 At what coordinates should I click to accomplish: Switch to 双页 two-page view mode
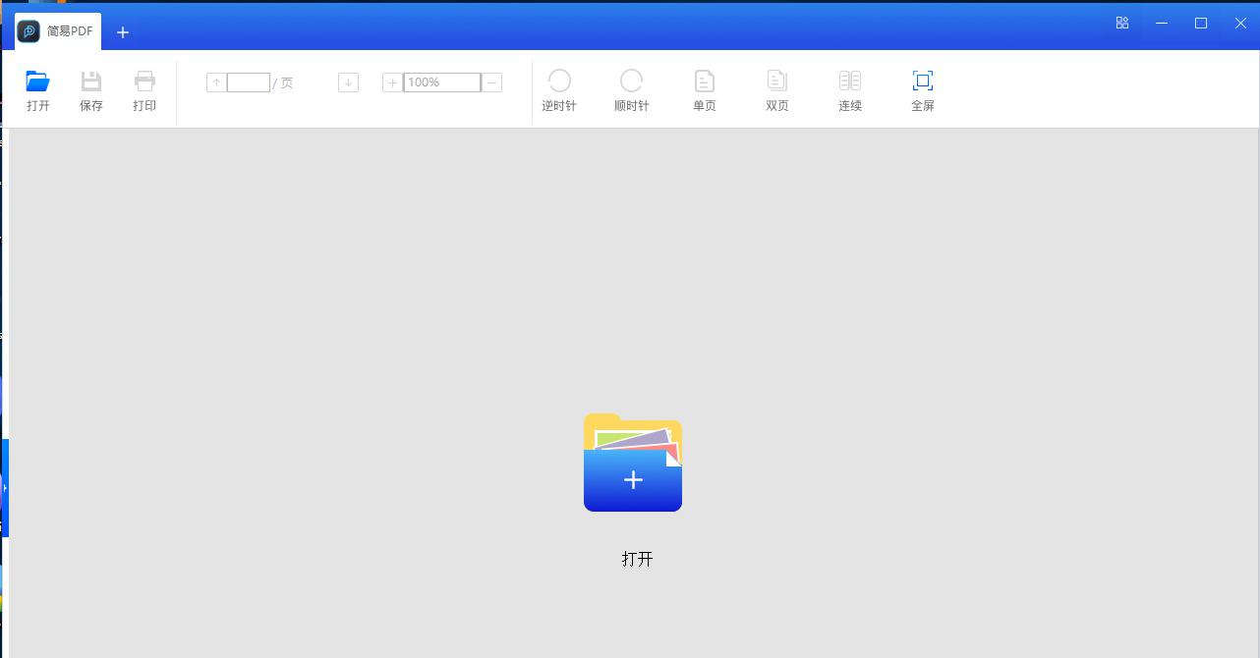(776, 89)
